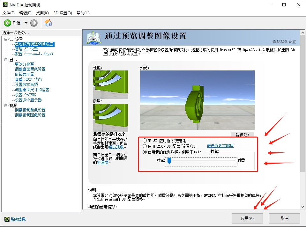Click the System Information icon
Screen dimensions: 306x227
click(x=7, y=219)
